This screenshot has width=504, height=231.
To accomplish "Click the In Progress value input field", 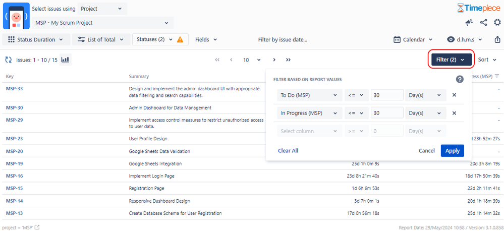I will click(x=387, y=113).
